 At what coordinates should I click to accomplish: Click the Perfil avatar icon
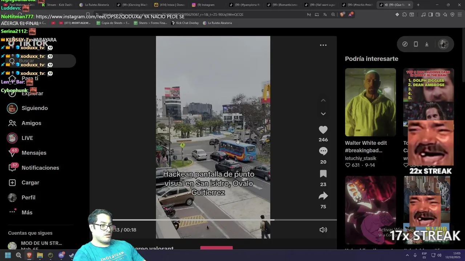12,197
